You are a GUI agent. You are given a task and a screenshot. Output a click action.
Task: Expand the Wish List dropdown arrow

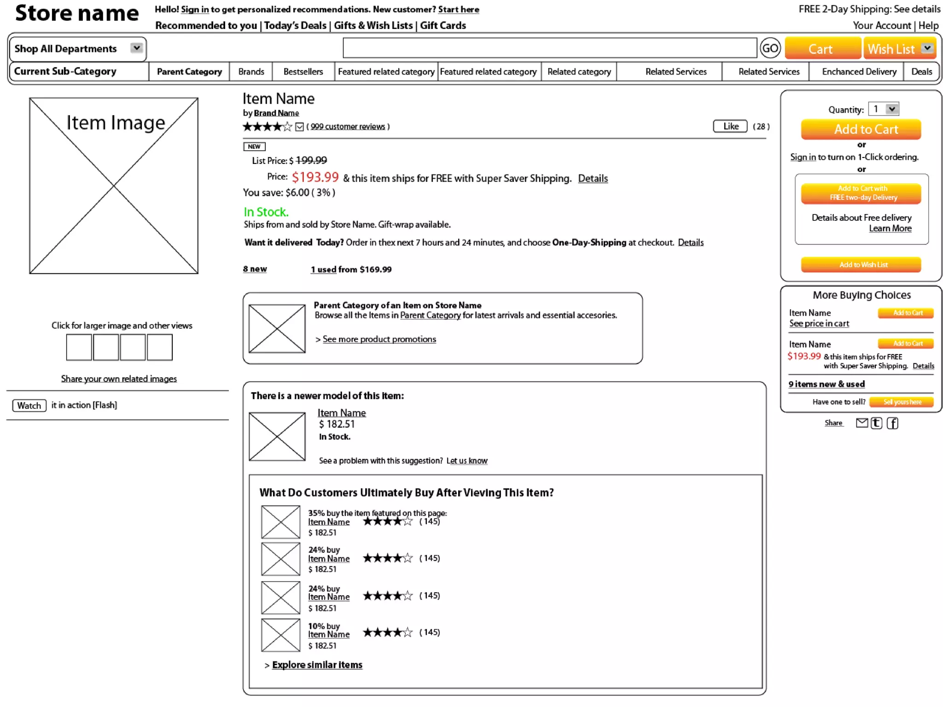tap(927, 48)
